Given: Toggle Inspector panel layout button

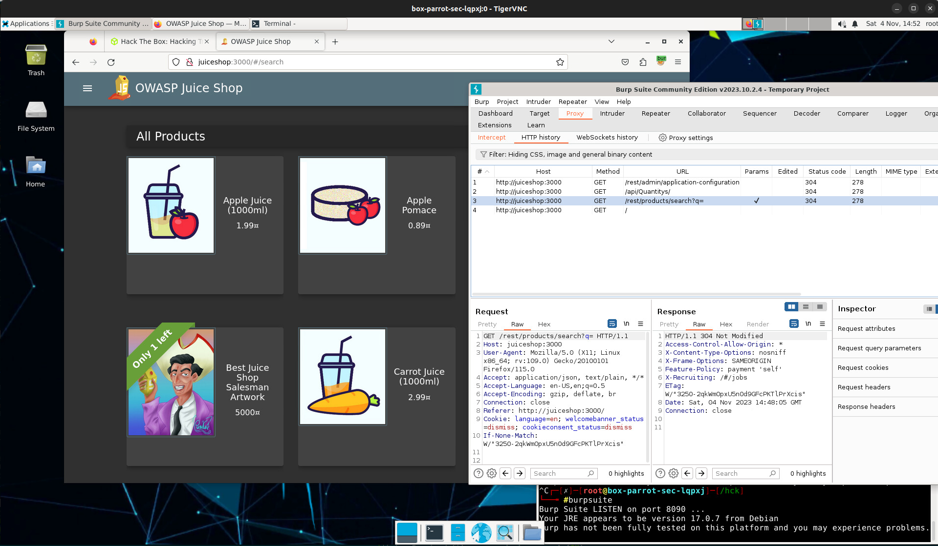Looking at the screenshot, I should pyautogui.click(x=929, y=309).
